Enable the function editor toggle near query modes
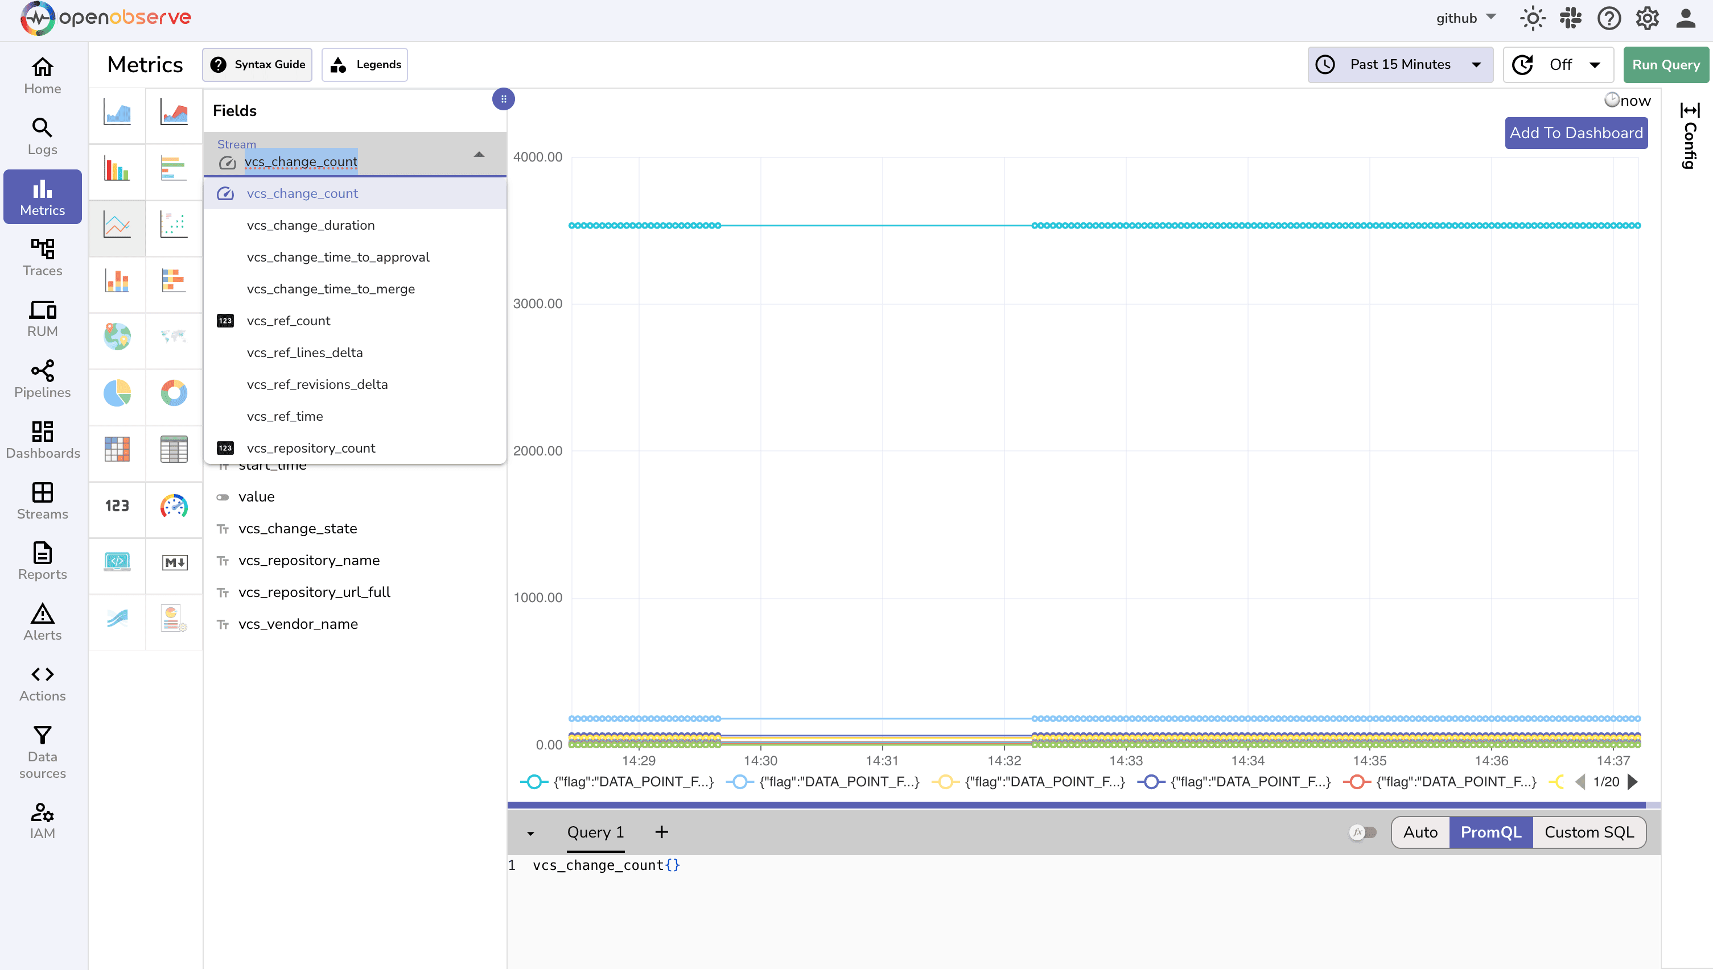The height and width of the screenshot is (970, 1713). 1362,832
